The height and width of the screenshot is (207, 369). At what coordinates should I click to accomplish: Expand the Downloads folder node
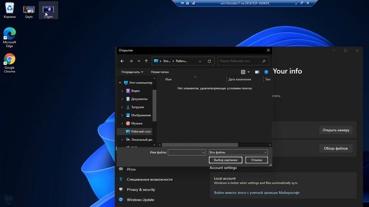(x=122, y=108)
